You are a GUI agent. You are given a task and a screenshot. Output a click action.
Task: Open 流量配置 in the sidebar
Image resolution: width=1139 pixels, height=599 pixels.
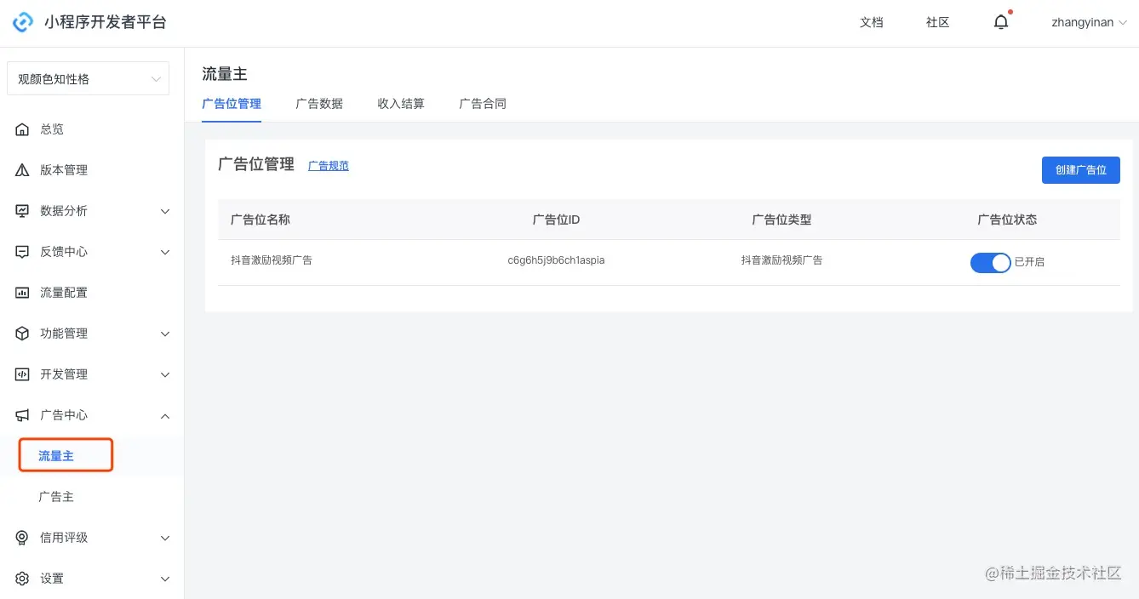(x=64, y=293)
